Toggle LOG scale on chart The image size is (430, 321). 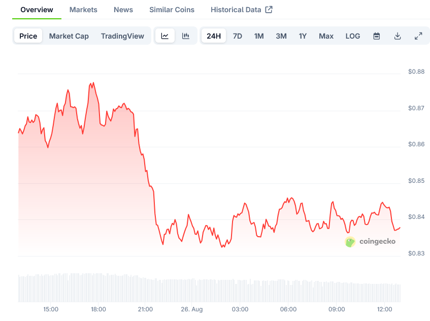click(x=353, y=36)
